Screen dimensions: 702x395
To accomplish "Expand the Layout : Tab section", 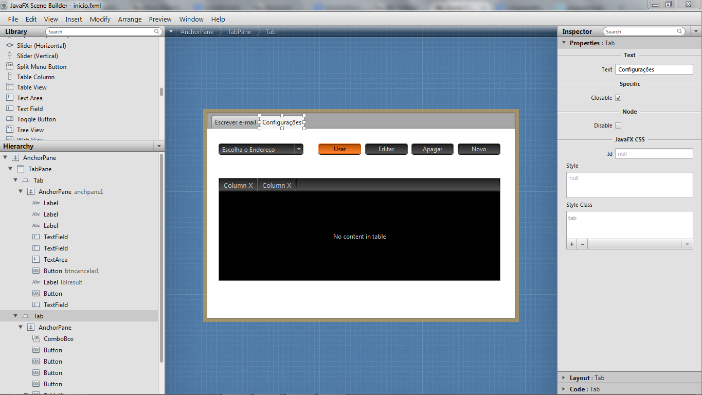I will click(564, 378).
